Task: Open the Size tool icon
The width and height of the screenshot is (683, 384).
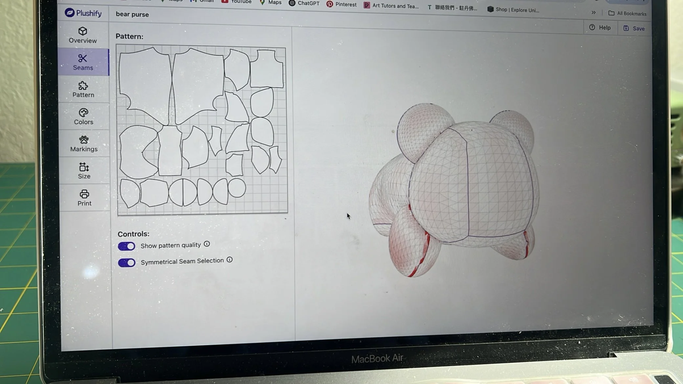Action: coord(84,167)
